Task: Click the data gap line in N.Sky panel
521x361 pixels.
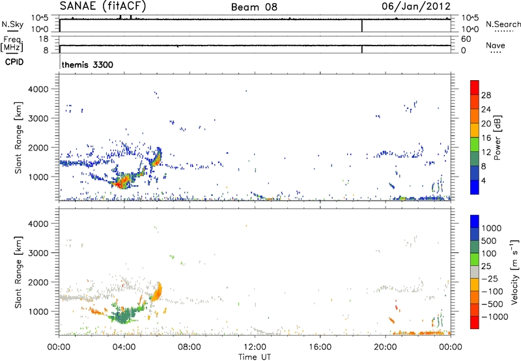Action: coord(362,25)
